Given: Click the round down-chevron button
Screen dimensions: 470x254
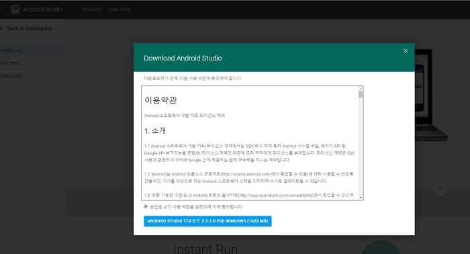Looking at the screenshot, I should point(440,188).
